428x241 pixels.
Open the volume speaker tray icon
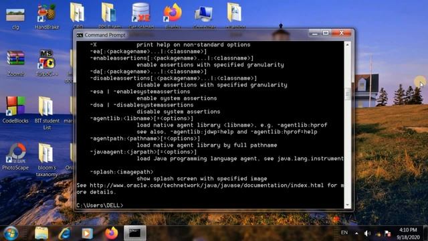pos(367,234)
